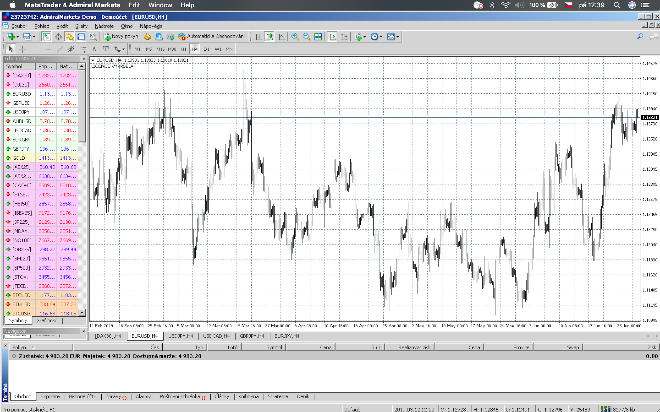660x412 pixels.
Task: Click the Tile Windows icon
Action: (x=318, y=36)
